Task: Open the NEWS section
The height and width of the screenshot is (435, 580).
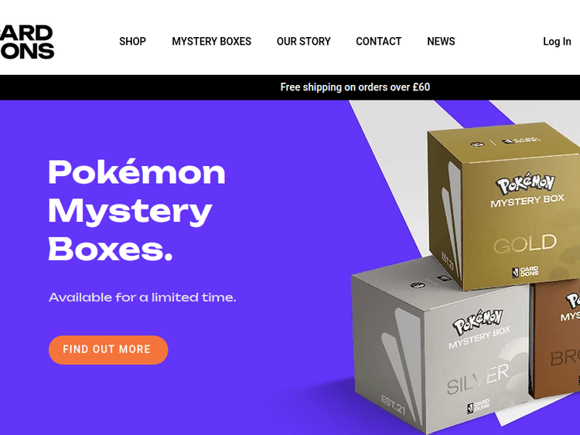Action: (x=441, y=42)
